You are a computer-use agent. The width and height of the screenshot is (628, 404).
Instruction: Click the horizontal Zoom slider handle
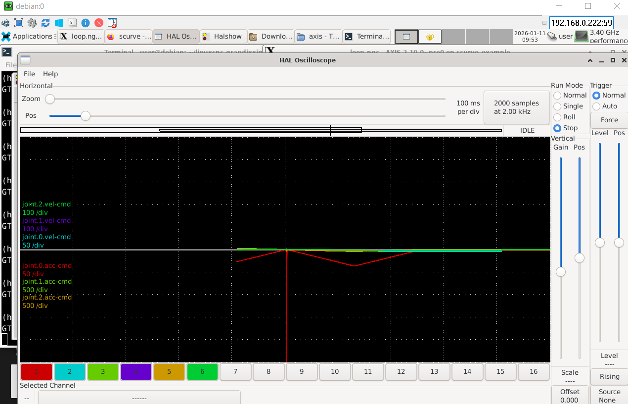(50, 99)
